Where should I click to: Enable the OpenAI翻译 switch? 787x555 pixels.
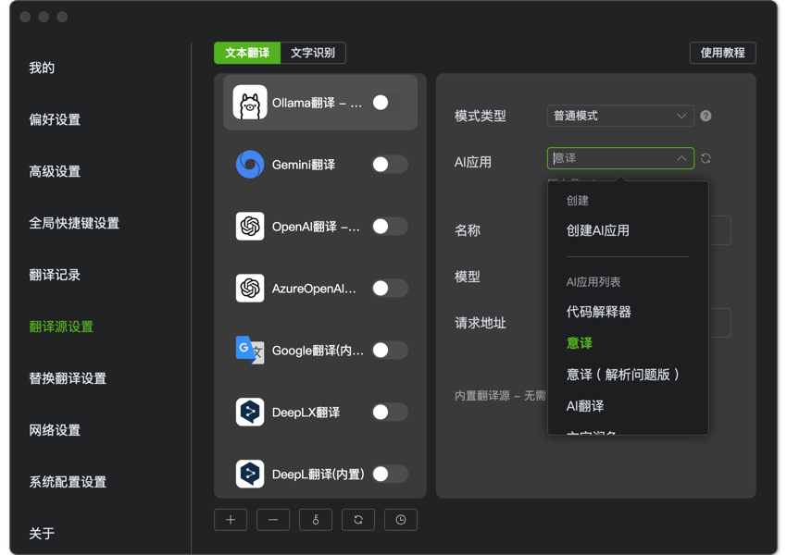pyautogui.click(x=390, y=227)
